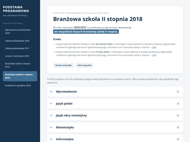Click section number 03 beside Matematyka
The height and width of the screenshot is (142, 190).
[51, 127]
